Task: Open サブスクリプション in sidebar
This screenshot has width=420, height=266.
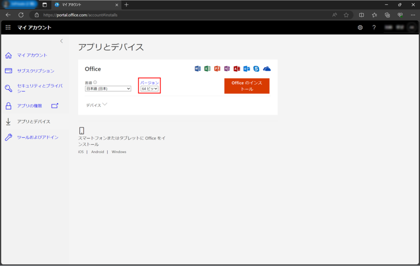Action: (x=35, y=71)
